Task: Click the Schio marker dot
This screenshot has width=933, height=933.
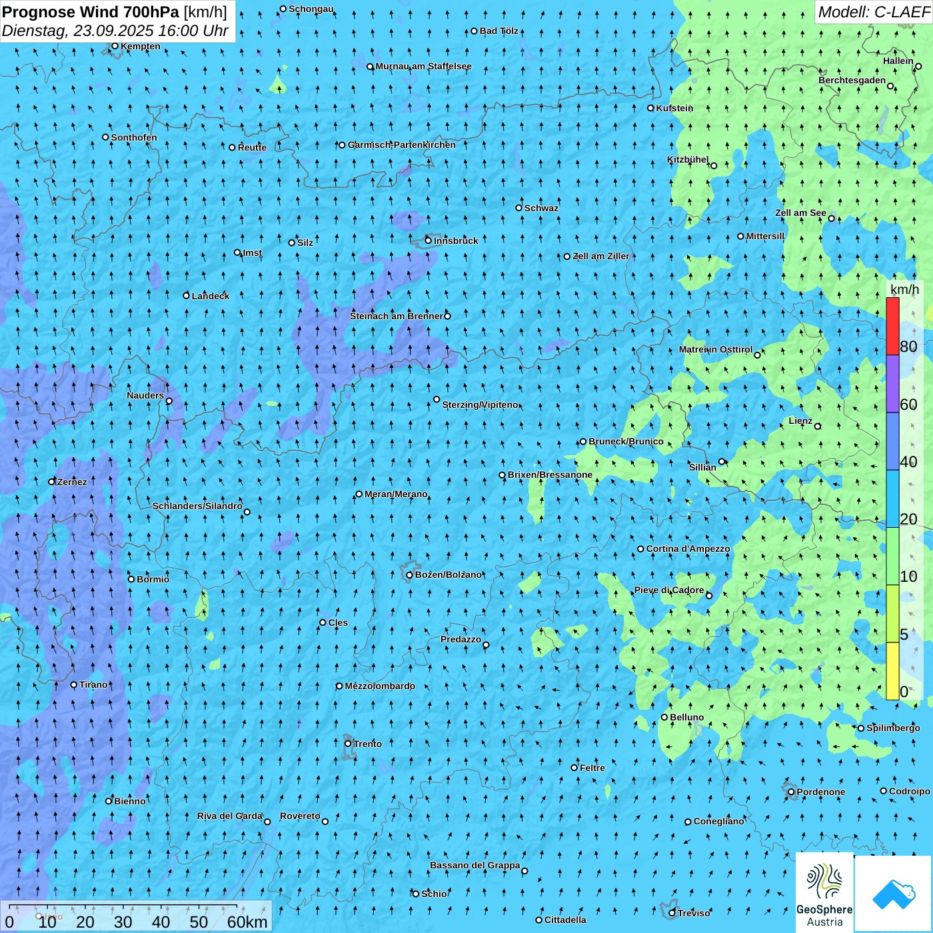Action: 416,894
